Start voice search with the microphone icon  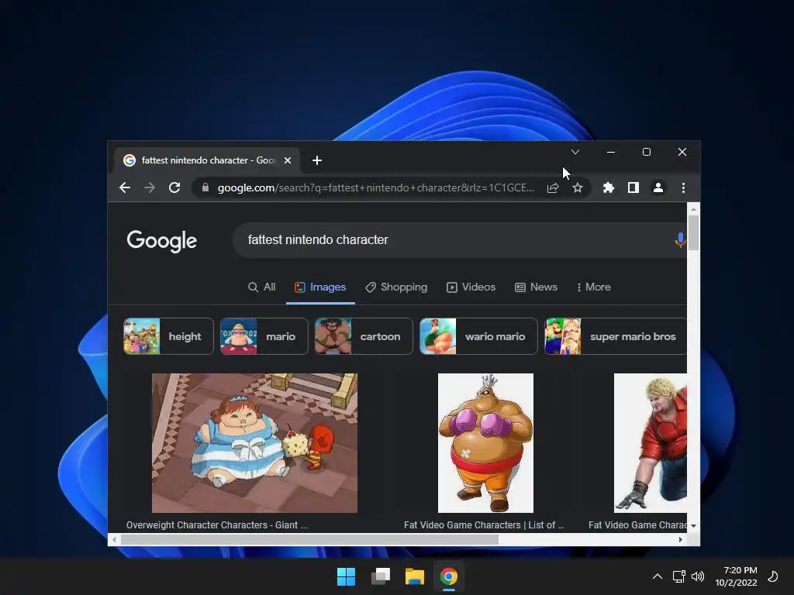point(680,240)
